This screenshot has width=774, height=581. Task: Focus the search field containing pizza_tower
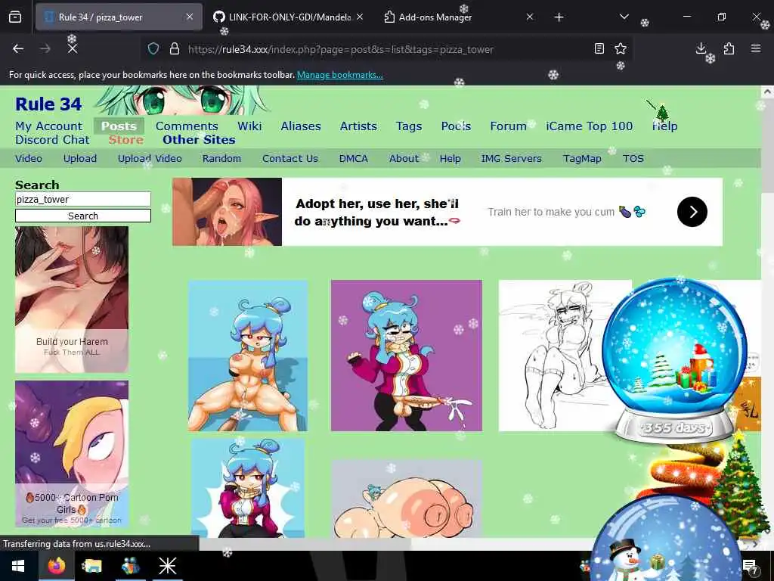tap(83, 199)
